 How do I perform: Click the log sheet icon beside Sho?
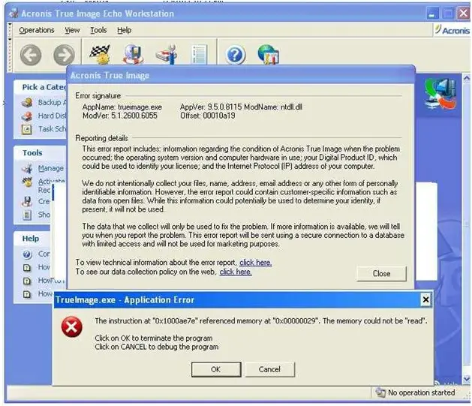tap(27, 215)
